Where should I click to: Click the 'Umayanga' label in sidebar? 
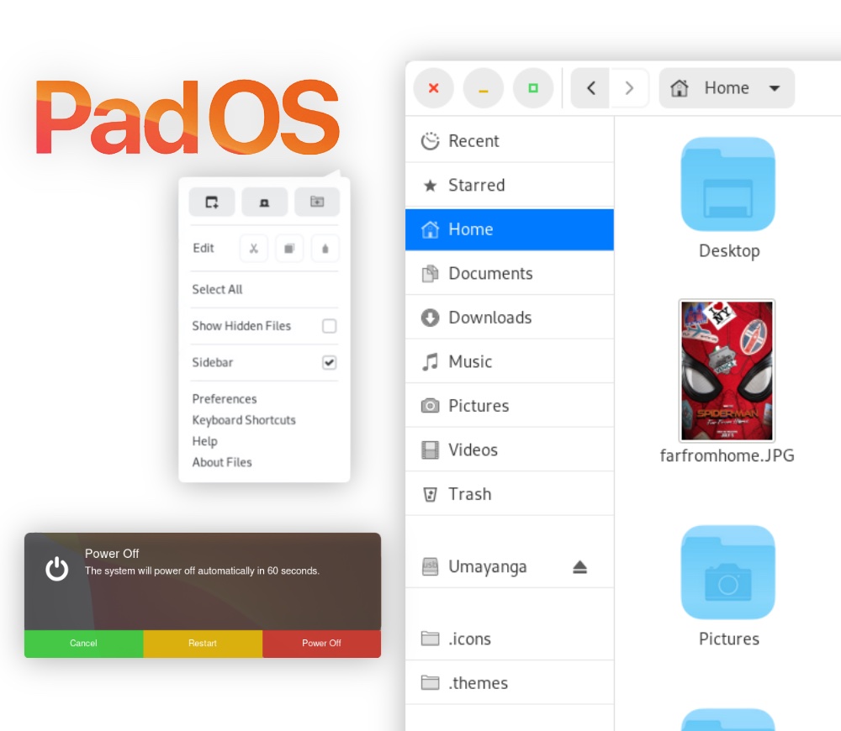(x=488, y=566)
